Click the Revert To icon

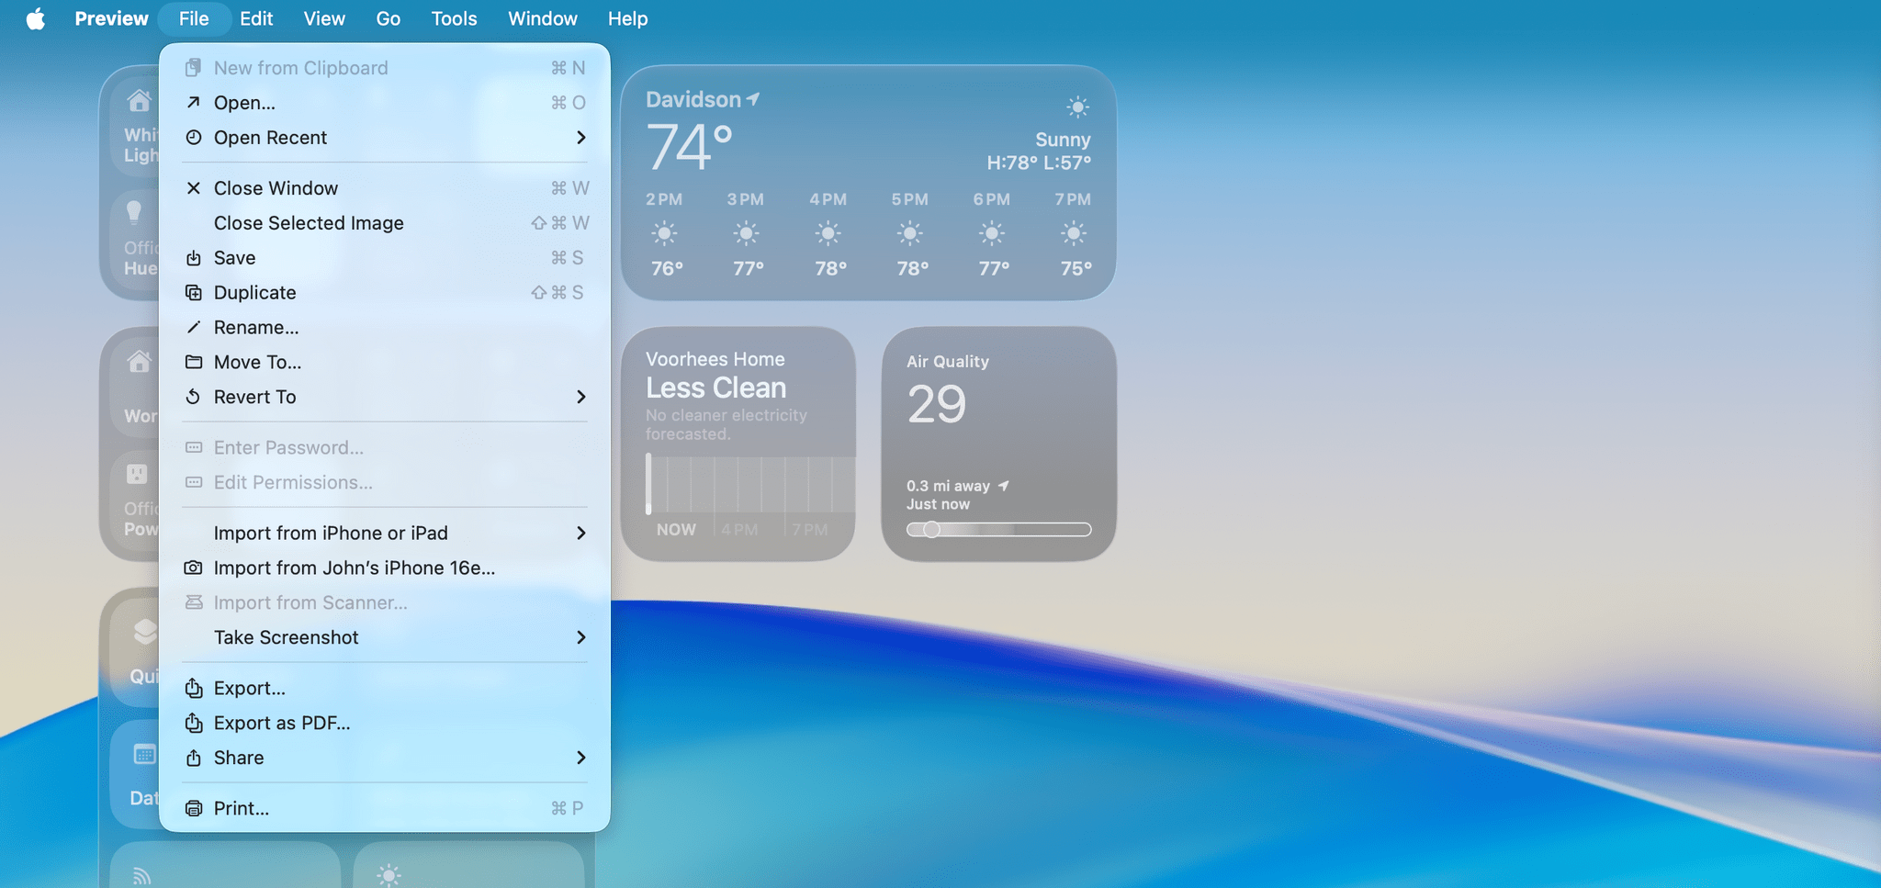(x=193, y=397)
